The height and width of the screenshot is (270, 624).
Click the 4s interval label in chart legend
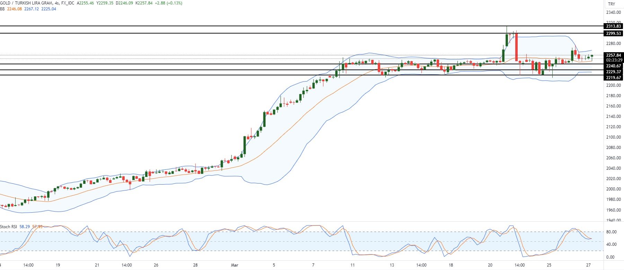(57, 3)
